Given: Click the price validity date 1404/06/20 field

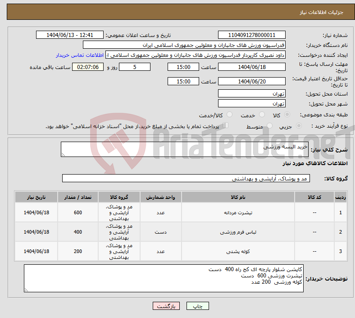Looking at the screenshot, I should click(251, 81).
